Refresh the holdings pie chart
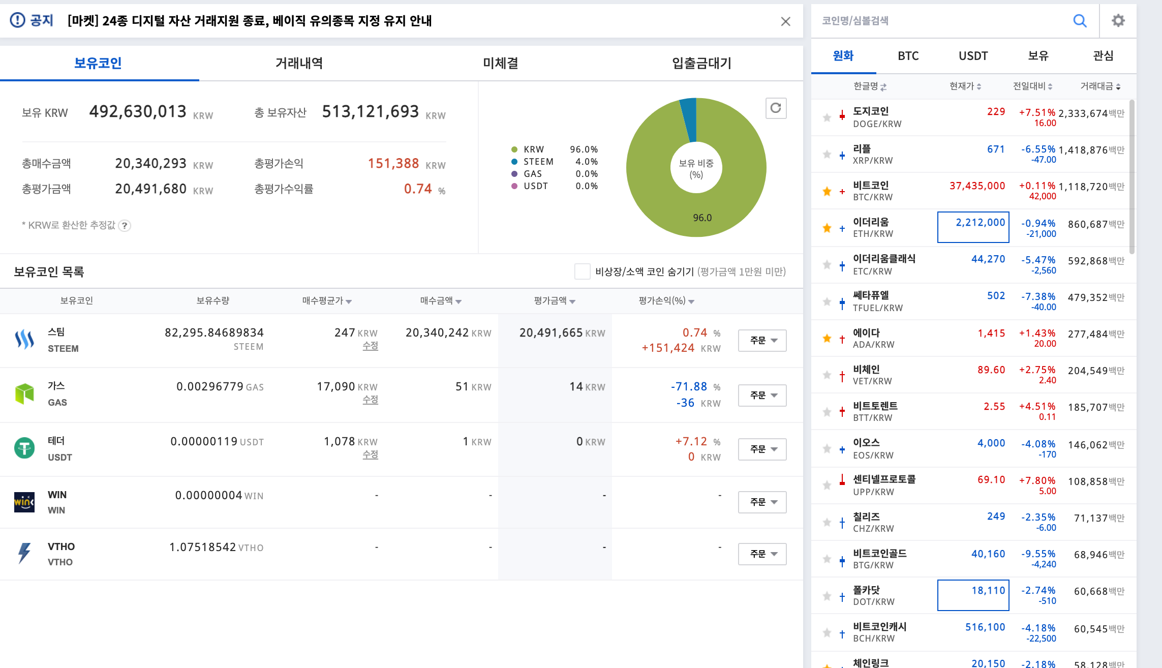1162x668 pixels. 776,108
